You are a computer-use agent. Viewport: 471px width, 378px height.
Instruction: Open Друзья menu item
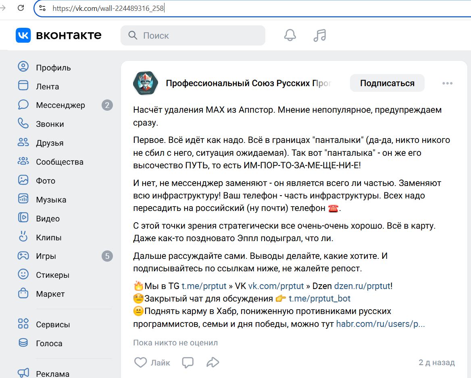coord(50,143)
